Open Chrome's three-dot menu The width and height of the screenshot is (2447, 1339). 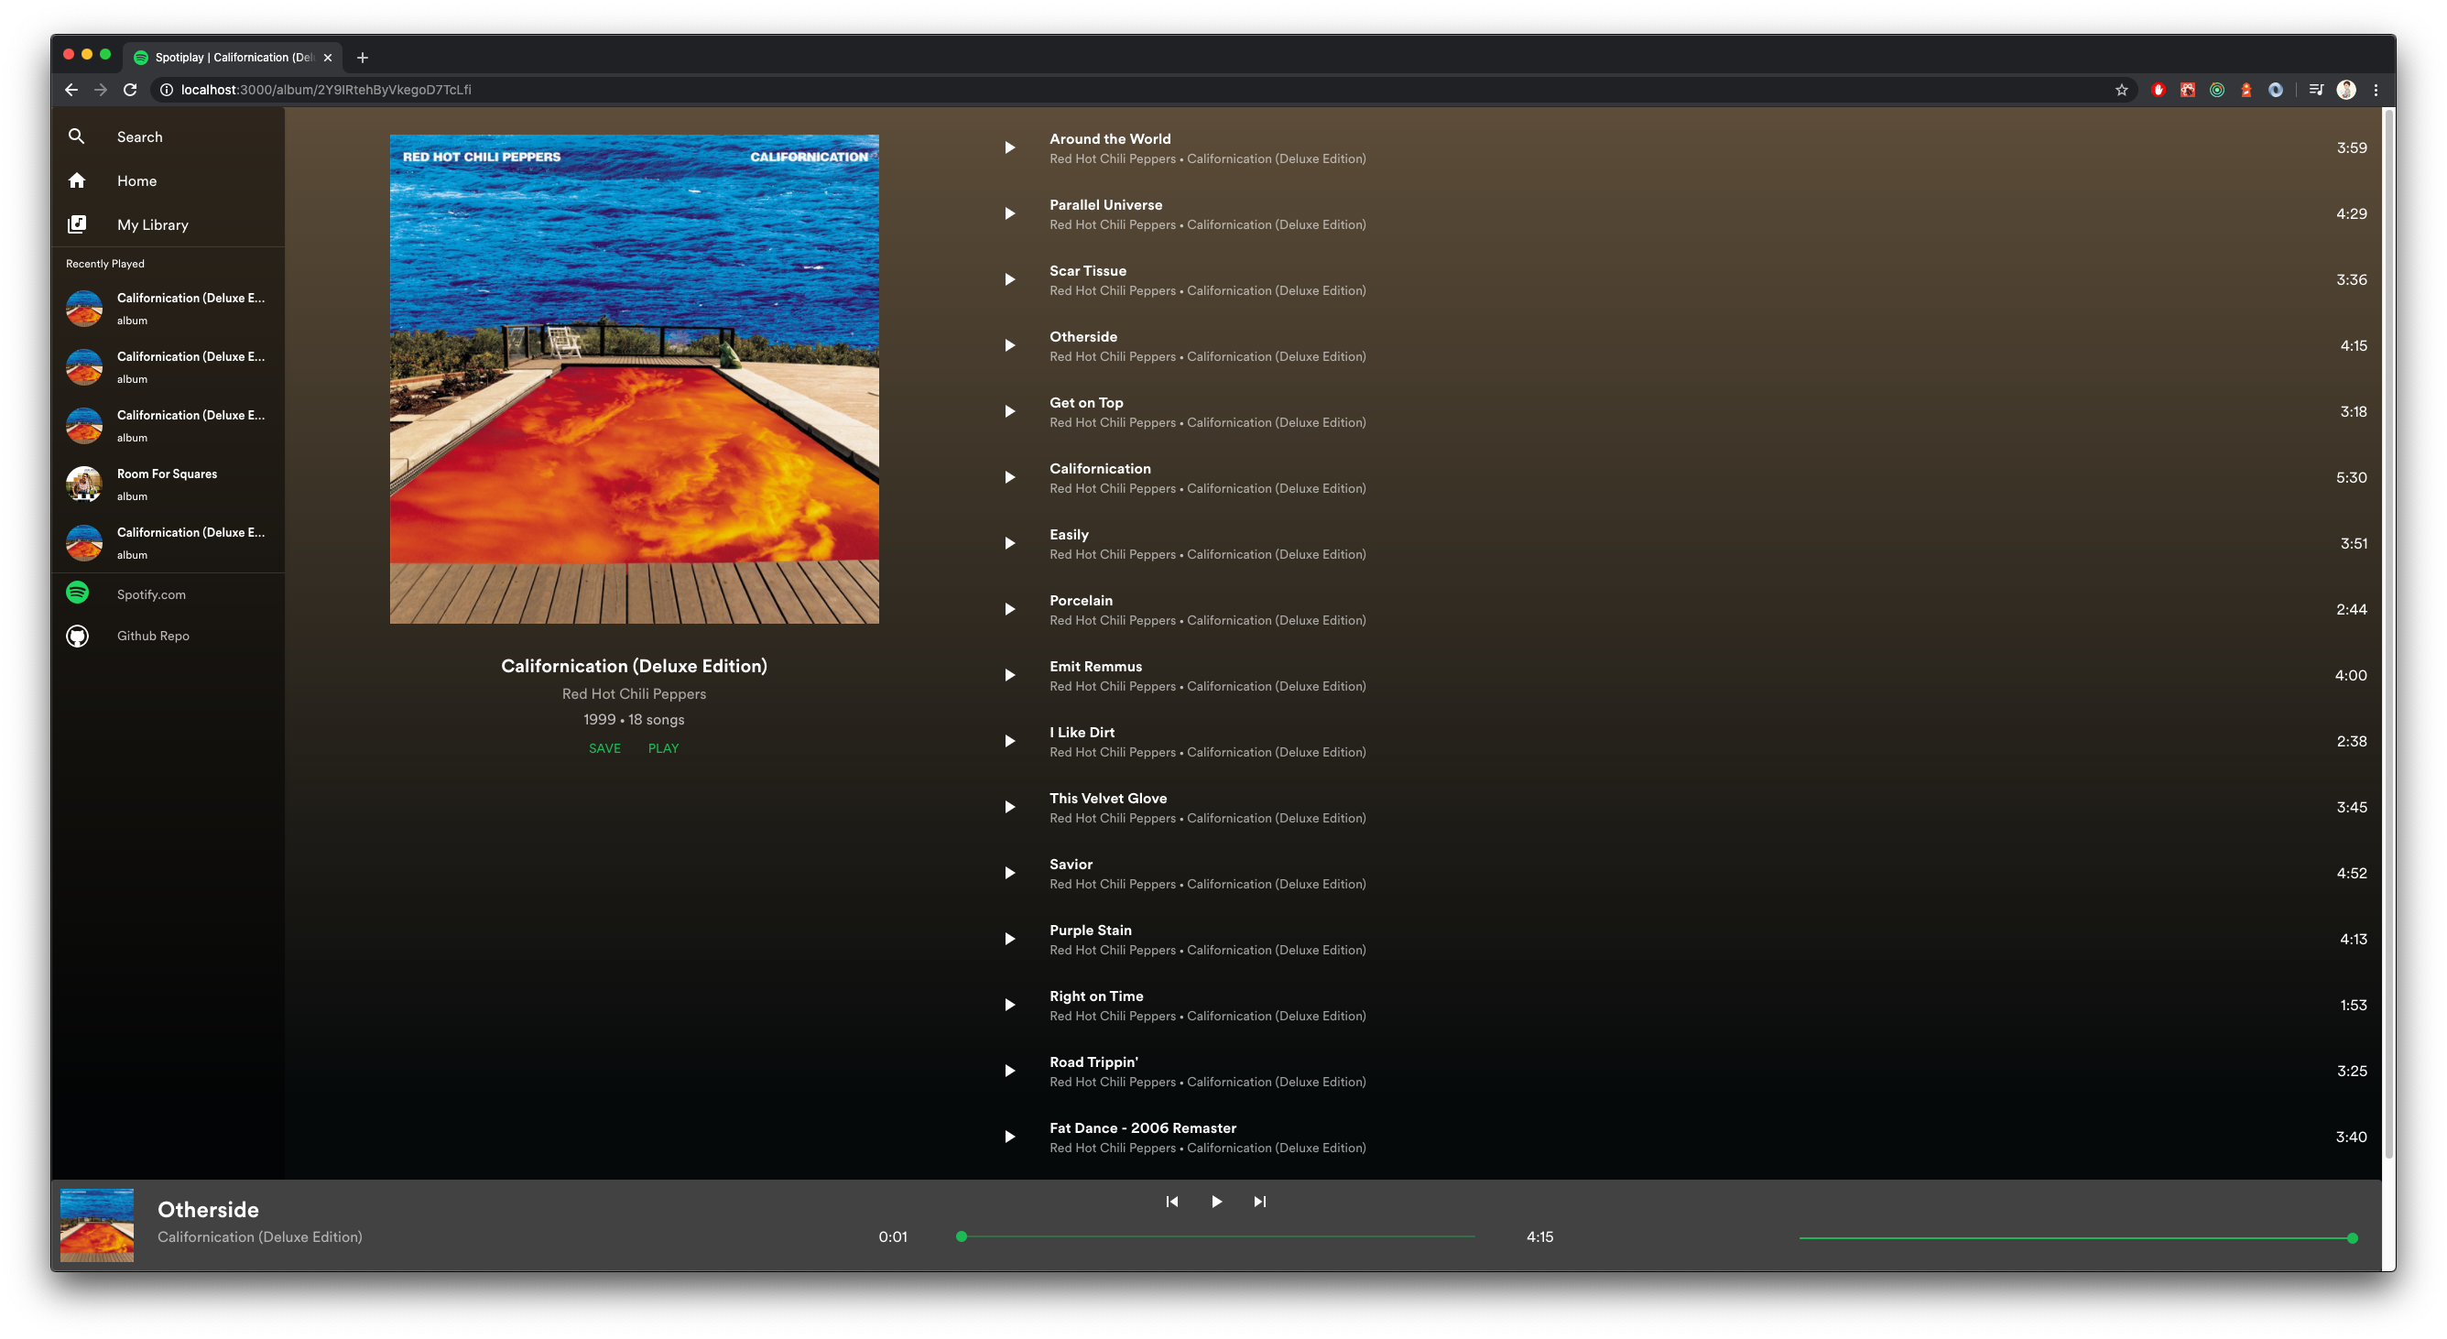2376,91
